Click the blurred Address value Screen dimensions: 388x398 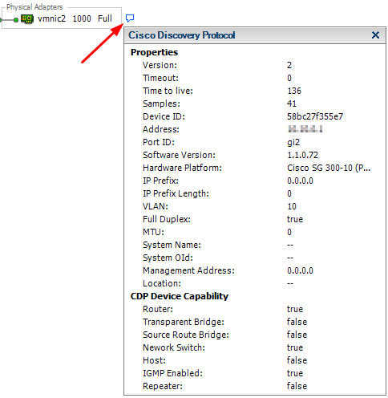click(x=305, y=129)
